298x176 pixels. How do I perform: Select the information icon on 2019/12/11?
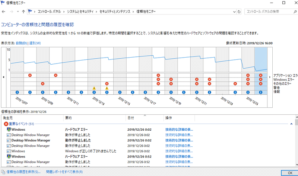pyautogui.click(x=68, y=92)
